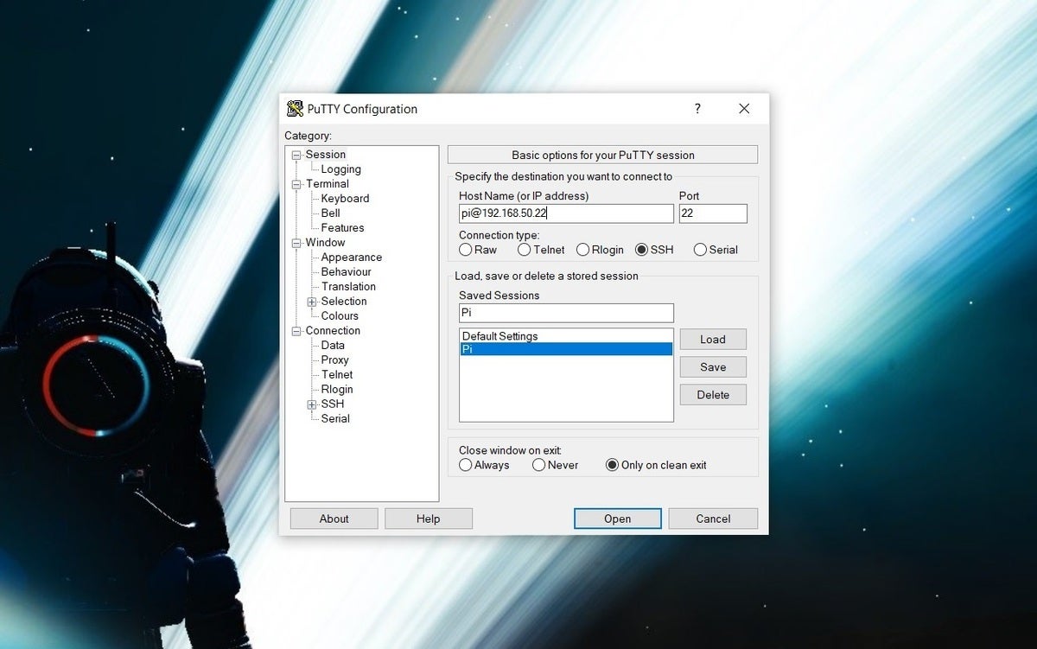Click the Delete button

713,395
